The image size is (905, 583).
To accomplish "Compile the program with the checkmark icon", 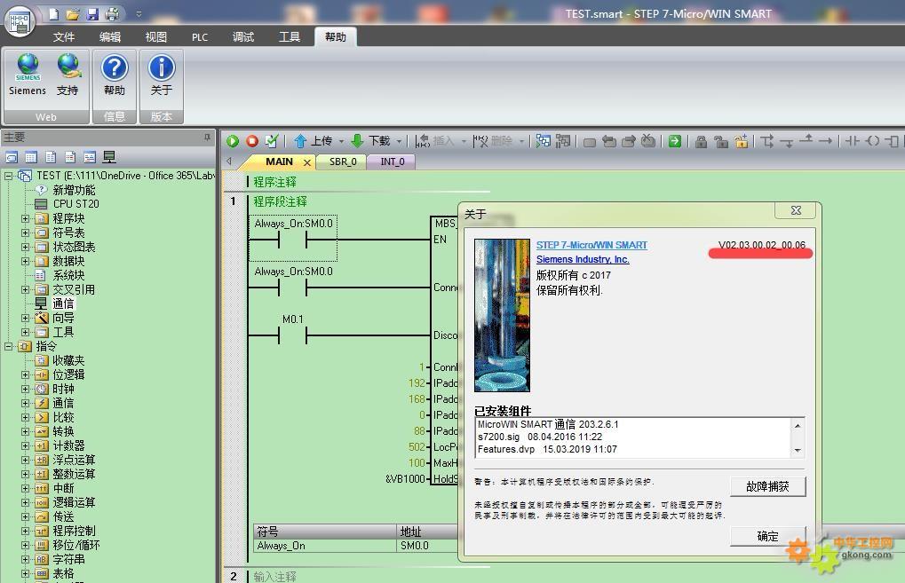I will pyautogui.click(x=271, y=141).
